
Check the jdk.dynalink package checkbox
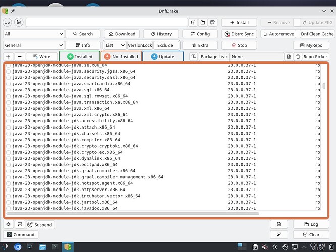9,159
